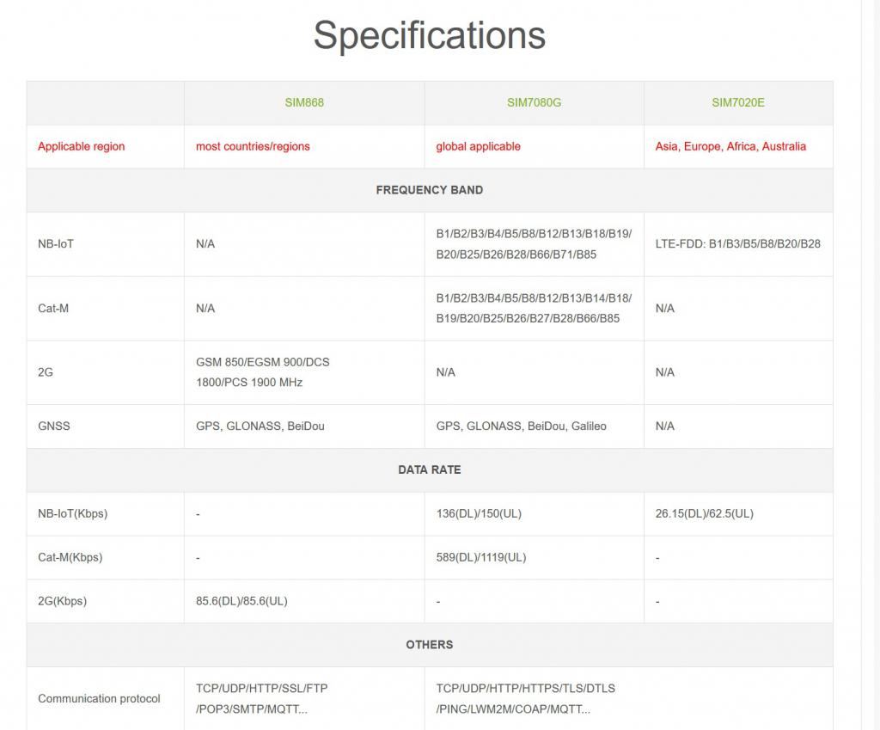Select the SIM7020E header link
880x730 pixels.
(737, 102)
